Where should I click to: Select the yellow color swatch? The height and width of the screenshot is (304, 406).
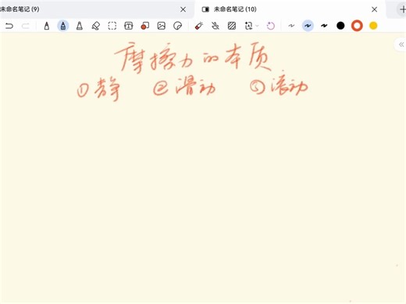click(373, 26)
